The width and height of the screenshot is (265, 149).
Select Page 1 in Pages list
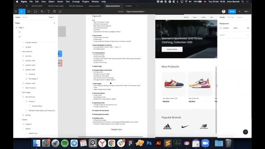pos(21,27)
